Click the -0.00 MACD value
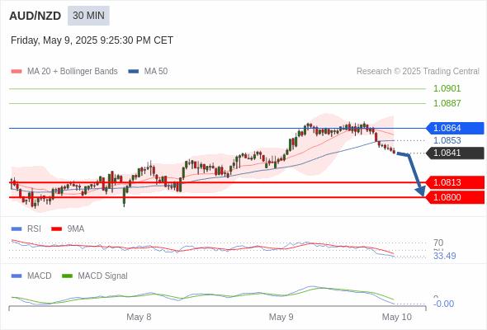This screenshot has height=330, width=487. point(443,304)
